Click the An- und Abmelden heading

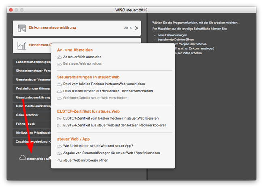[75, 50]
